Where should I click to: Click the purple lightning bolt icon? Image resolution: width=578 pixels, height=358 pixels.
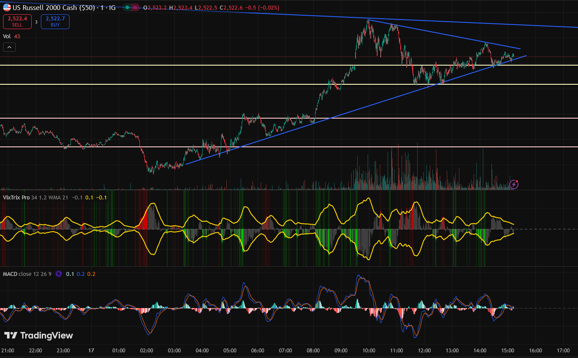click(x=514, y=184)
